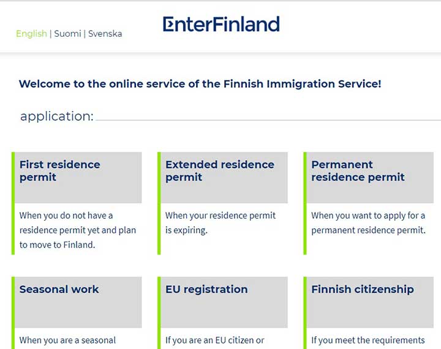Select English language option
The height and width of the screenshot is (349, 441).
[x=31, y=34]
